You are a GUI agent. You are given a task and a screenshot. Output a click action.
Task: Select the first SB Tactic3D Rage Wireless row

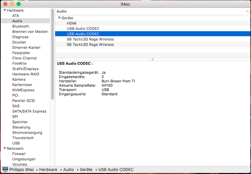153,39
